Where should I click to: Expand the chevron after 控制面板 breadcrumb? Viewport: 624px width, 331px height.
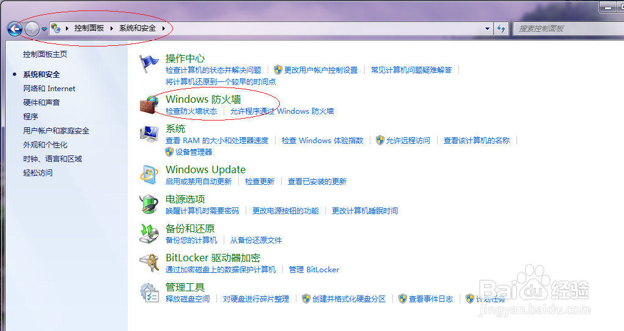[111, 28]
